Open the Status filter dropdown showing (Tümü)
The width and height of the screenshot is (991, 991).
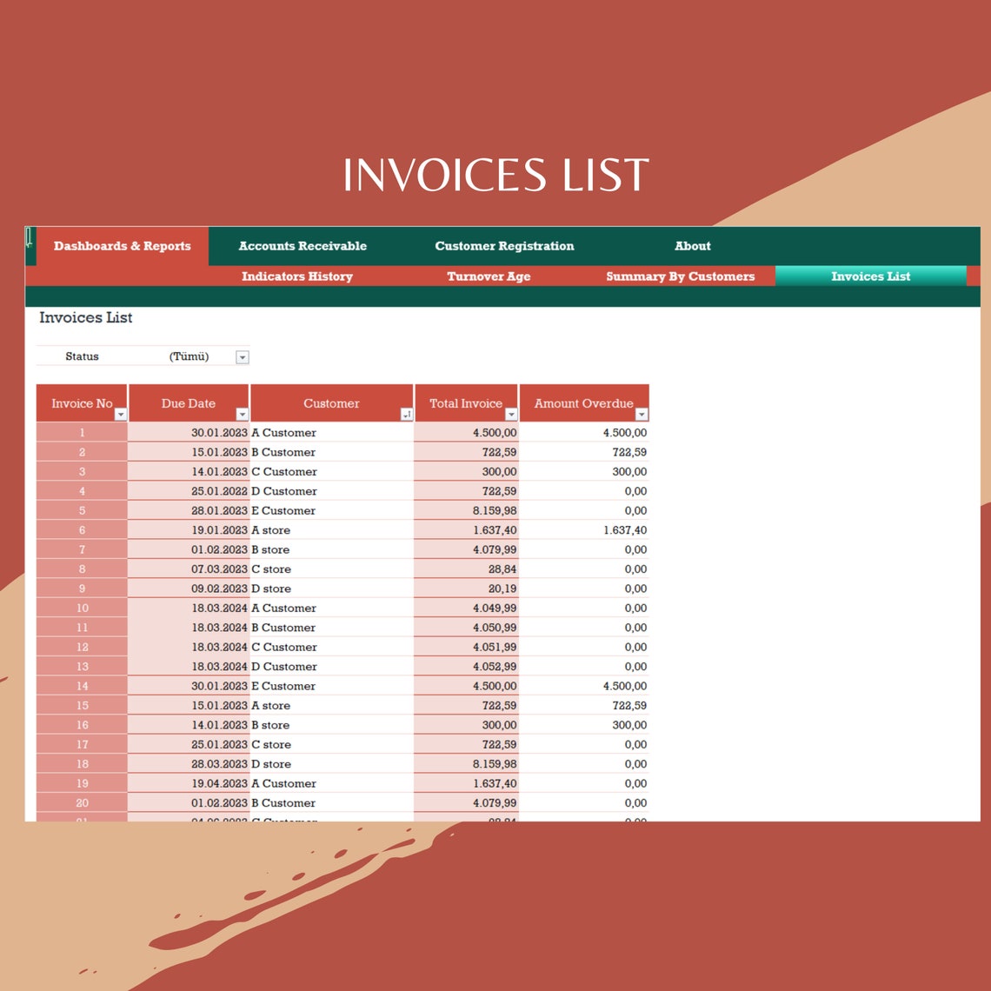point(242,356)
